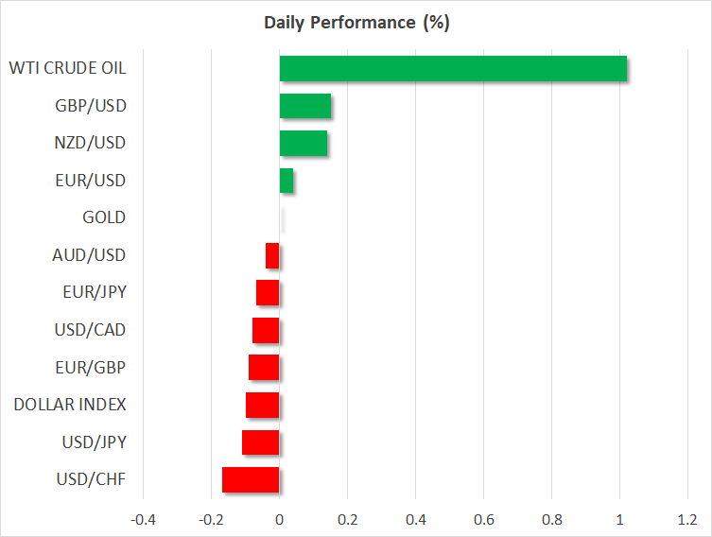Click the red EUR/GBP bar
Screen dimensions: 712x537
(x=264, y=368)
